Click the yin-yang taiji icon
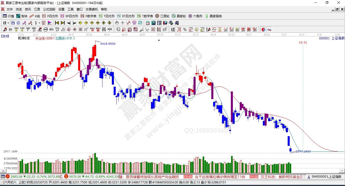Viewport: 345px width, 186px height. pos(263,29)
